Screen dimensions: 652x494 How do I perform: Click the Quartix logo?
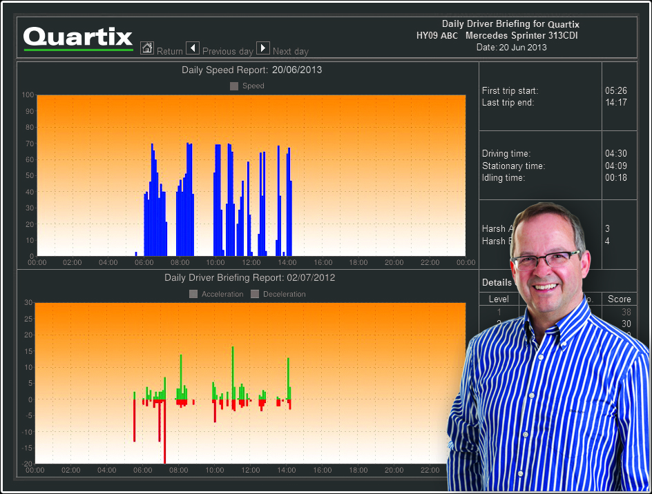point(78,37)
